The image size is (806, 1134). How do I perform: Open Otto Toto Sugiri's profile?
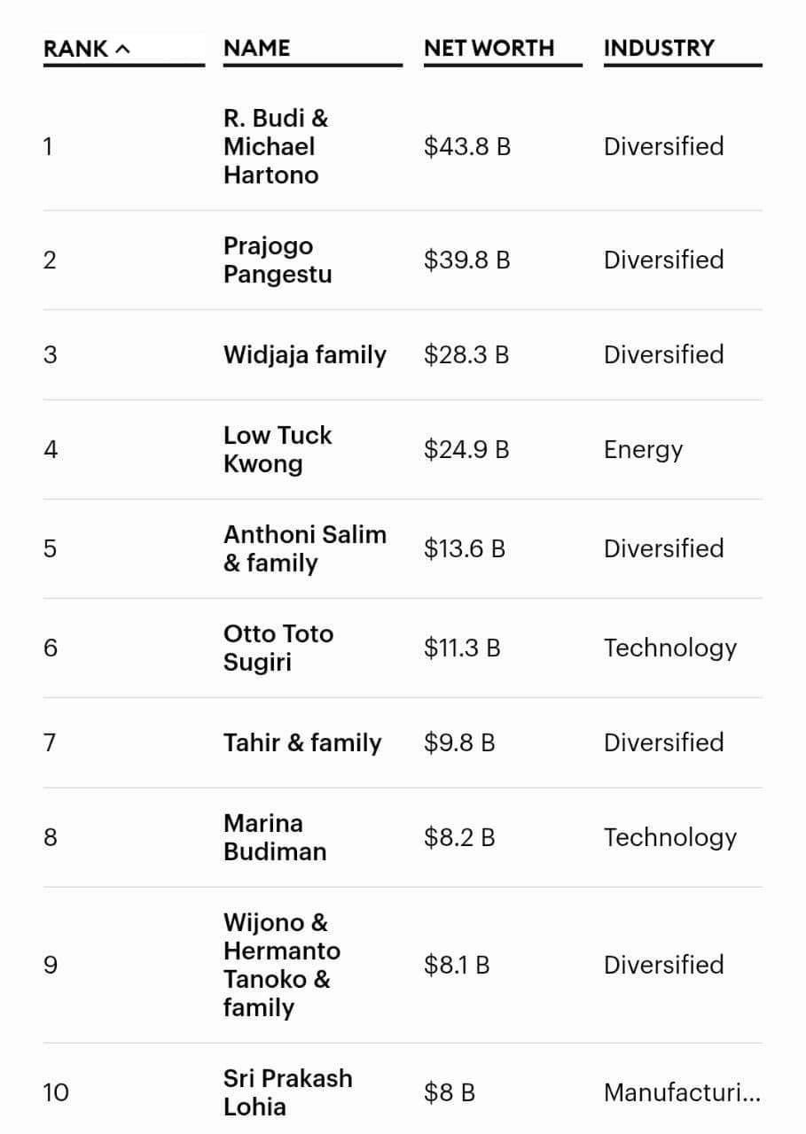(x=278, y=649)
